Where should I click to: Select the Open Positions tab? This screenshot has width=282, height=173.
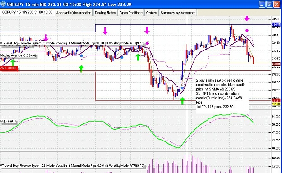pyautogui.click(x=131, y=13)
